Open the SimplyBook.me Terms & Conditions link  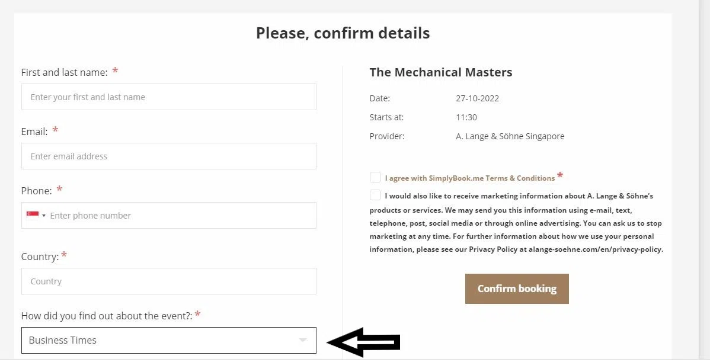(x=469, y=178)
